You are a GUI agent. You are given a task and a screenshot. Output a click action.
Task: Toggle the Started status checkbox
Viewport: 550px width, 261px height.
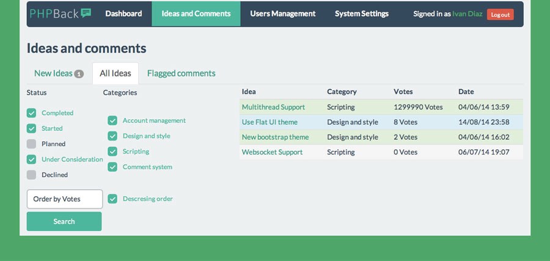pos(32,128)
